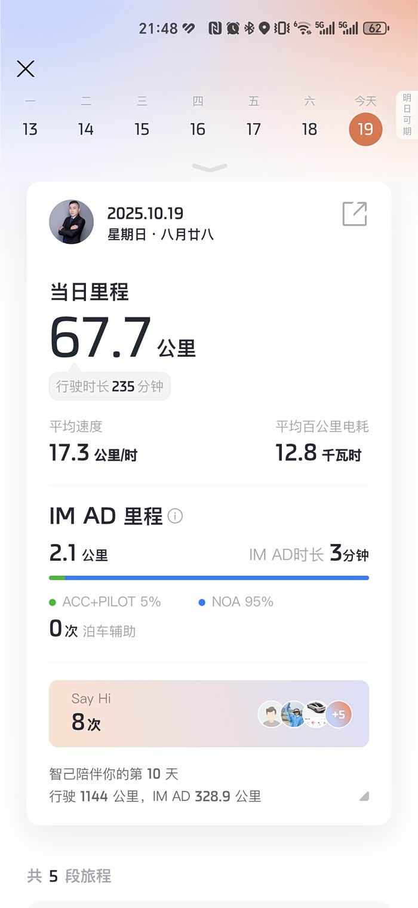This screenshot has width=418, height=908.
Task: Tap the 智己陪伴你的第 10 天 text
Action: pos(113,774)
